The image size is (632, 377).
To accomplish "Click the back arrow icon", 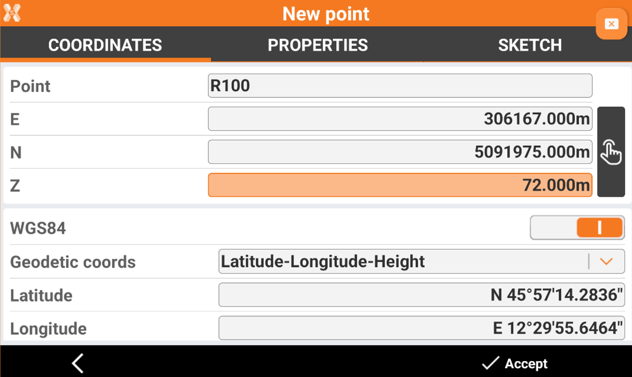I will [78, 364].
